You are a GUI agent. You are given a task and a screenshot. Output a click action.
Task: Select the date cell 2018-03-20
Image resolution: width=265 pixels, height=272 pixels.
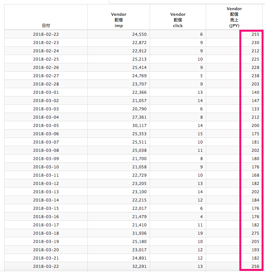pos(46,250)
